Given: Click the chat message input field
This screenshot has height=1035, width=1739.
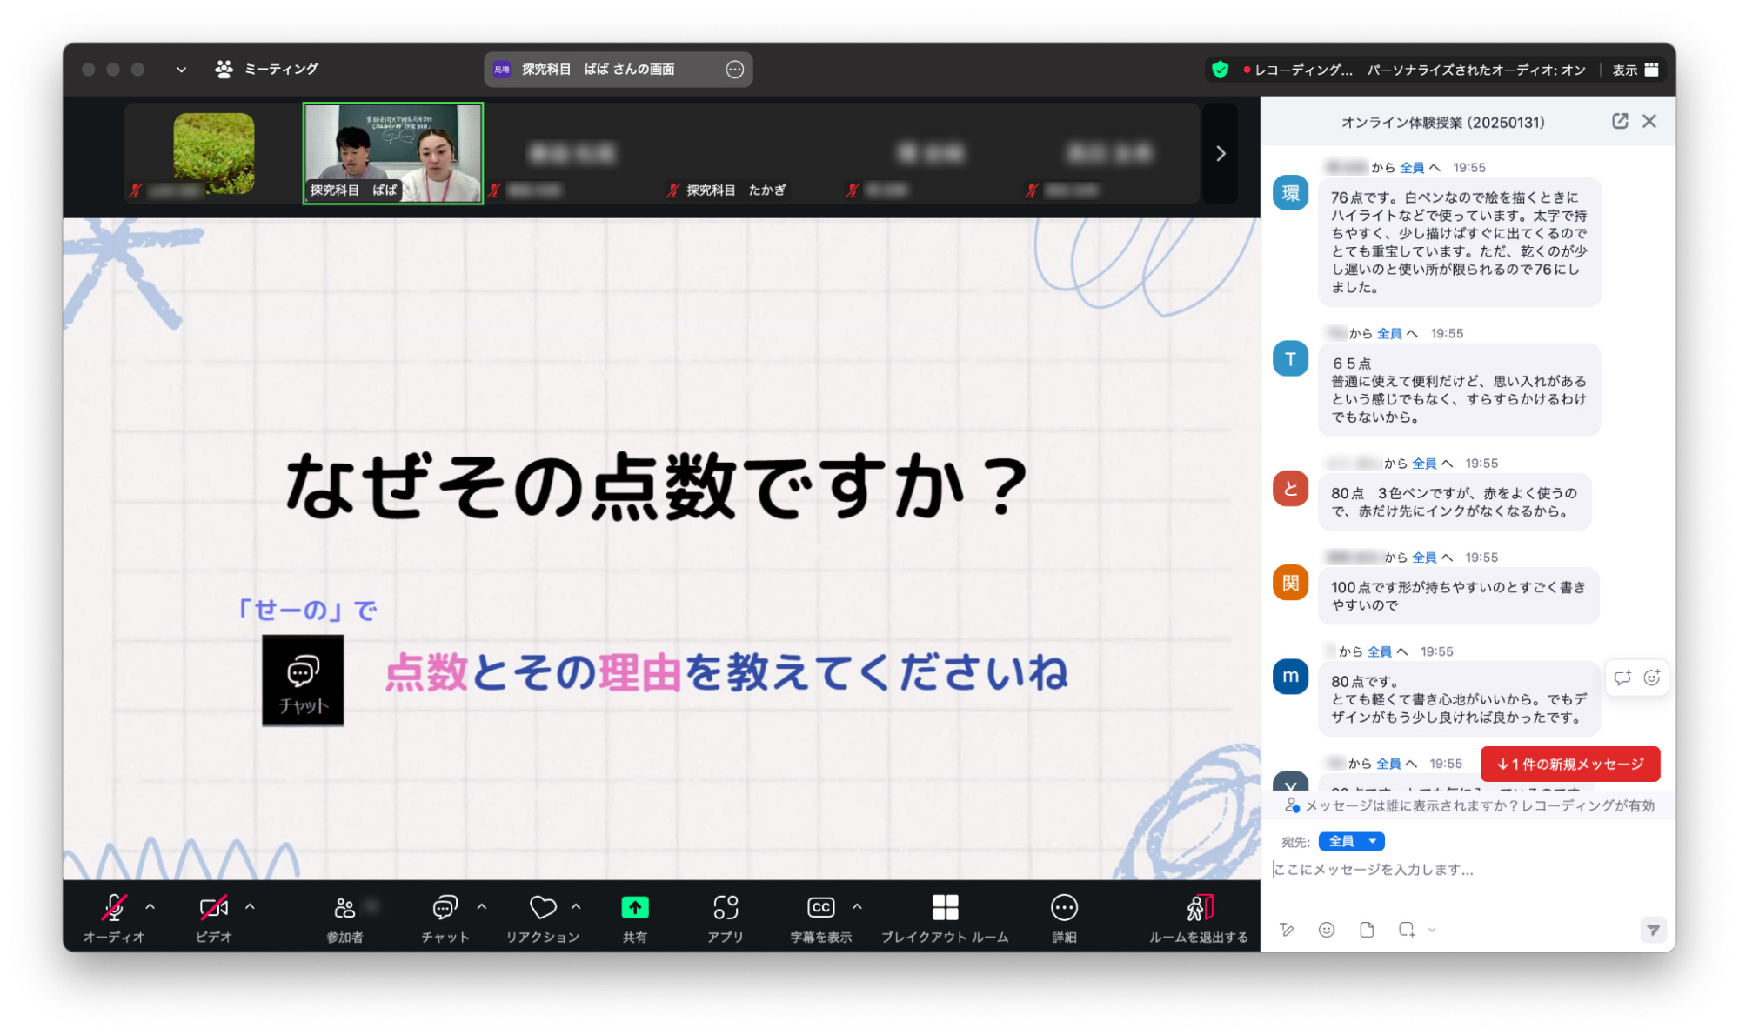Looking at the screenshot, I should pos(1468,870).
